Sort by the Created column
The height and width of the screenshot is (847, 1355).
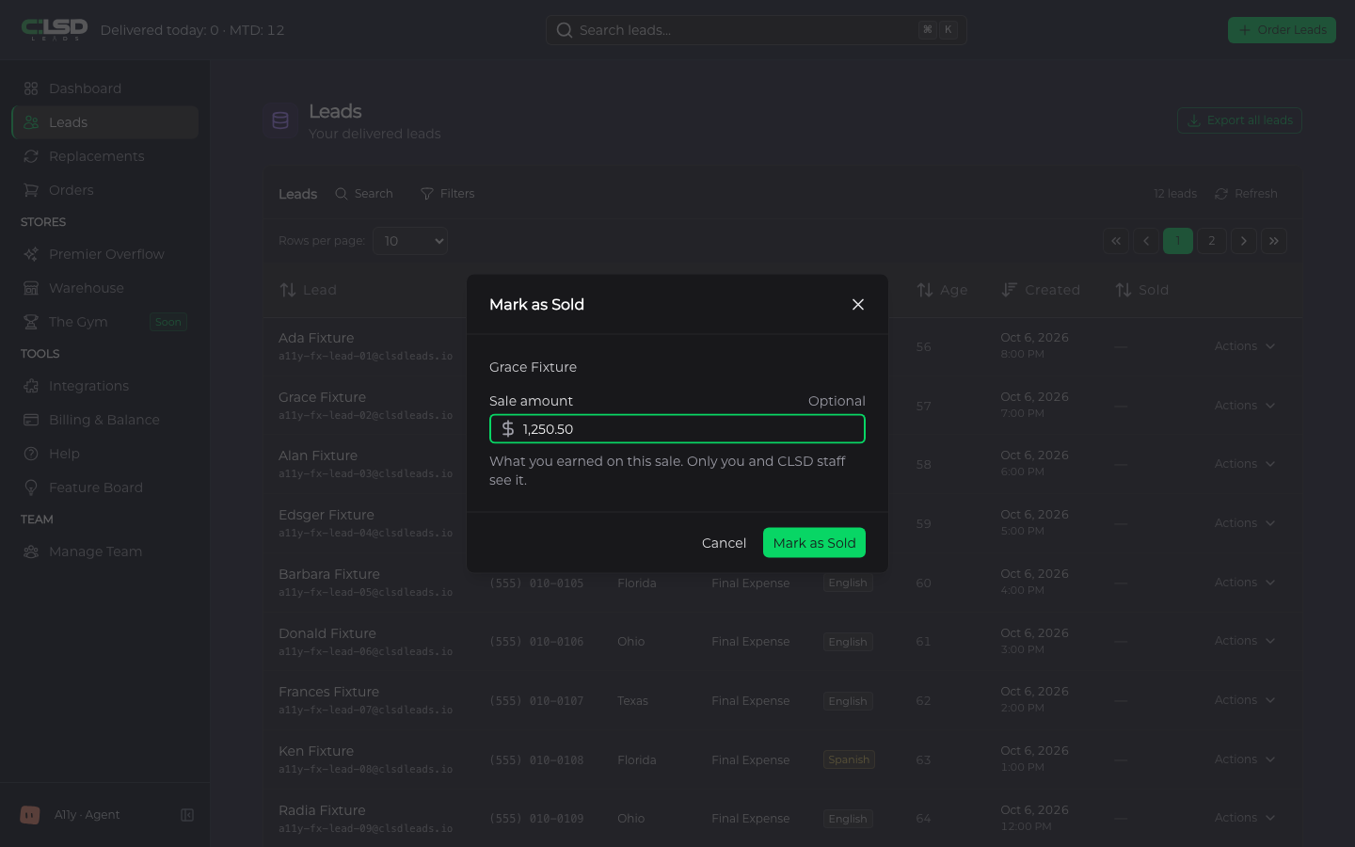[1041, 290]
